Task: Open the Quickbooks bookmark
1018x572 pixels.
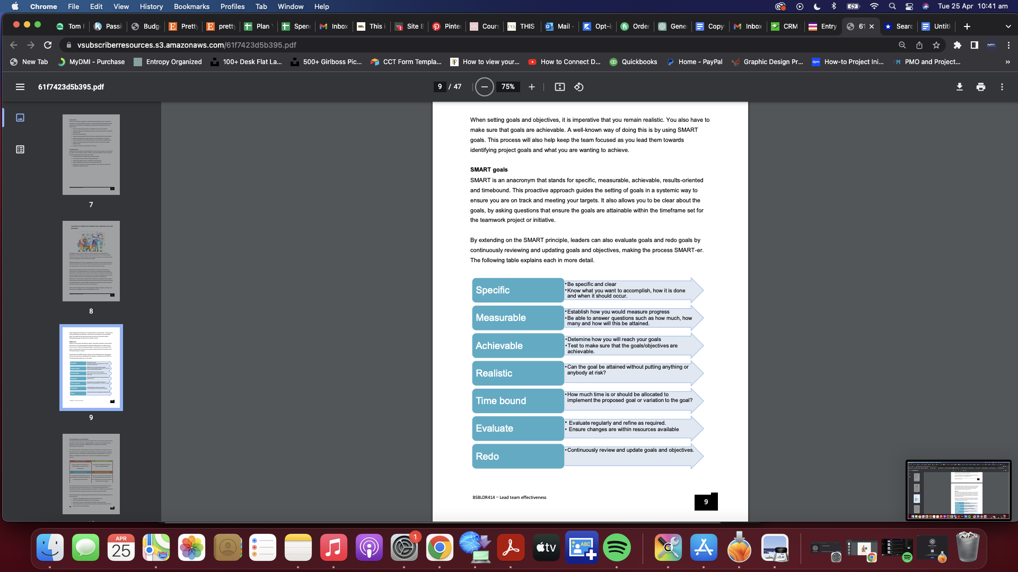Action: 634,62
